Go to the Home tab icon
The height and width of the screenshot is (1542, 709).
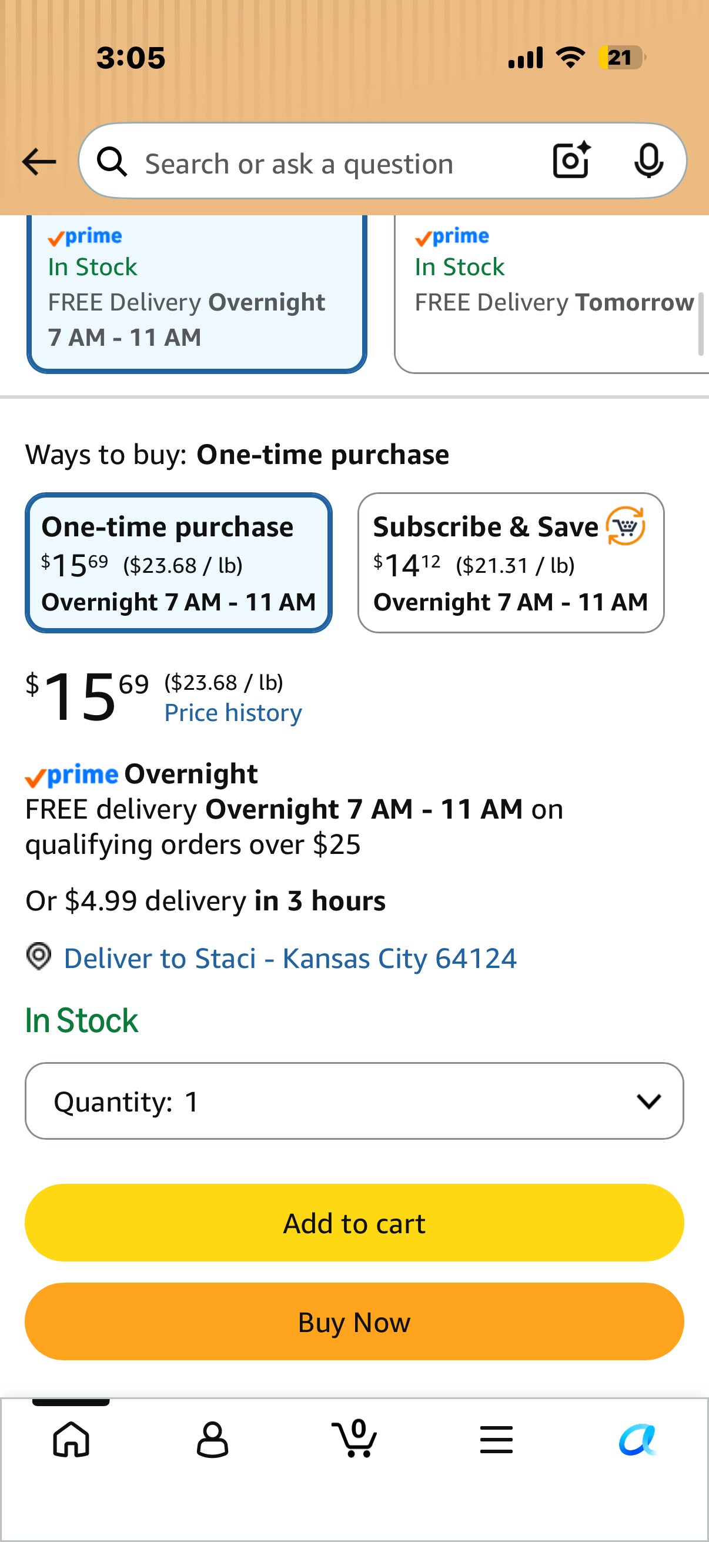[71, 1439]
